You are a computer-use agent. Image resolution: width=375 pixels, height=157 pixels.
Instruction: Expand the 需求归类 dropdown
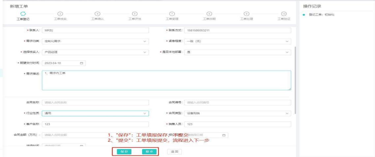144,41
